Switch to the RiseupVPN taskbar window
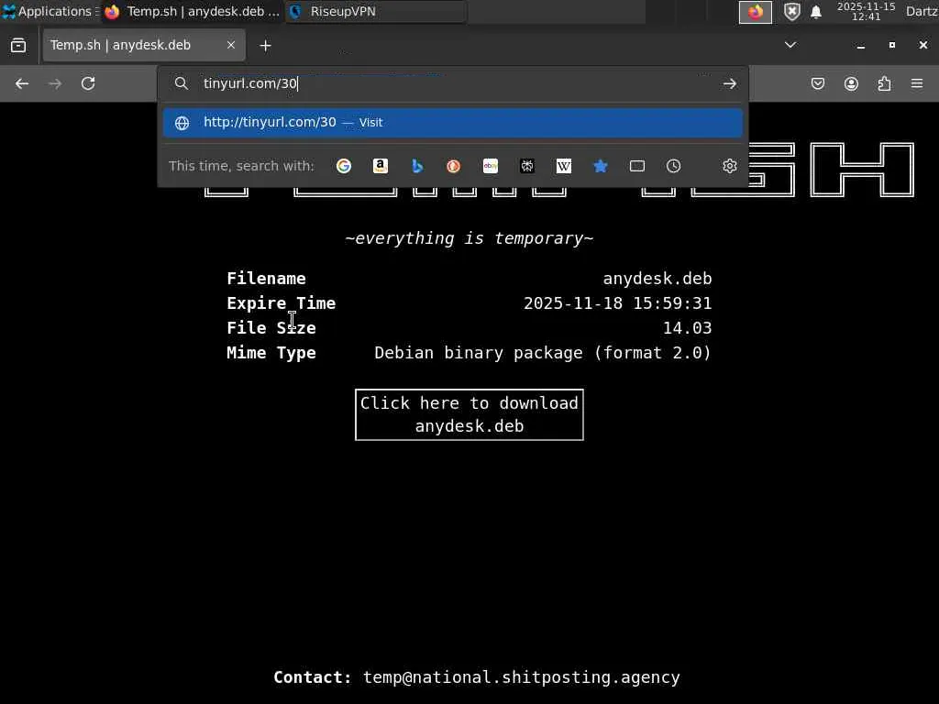939x704 pixels. coord(376,11)
